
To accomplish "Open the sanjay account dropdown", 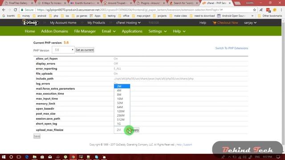I will (250, 23).
